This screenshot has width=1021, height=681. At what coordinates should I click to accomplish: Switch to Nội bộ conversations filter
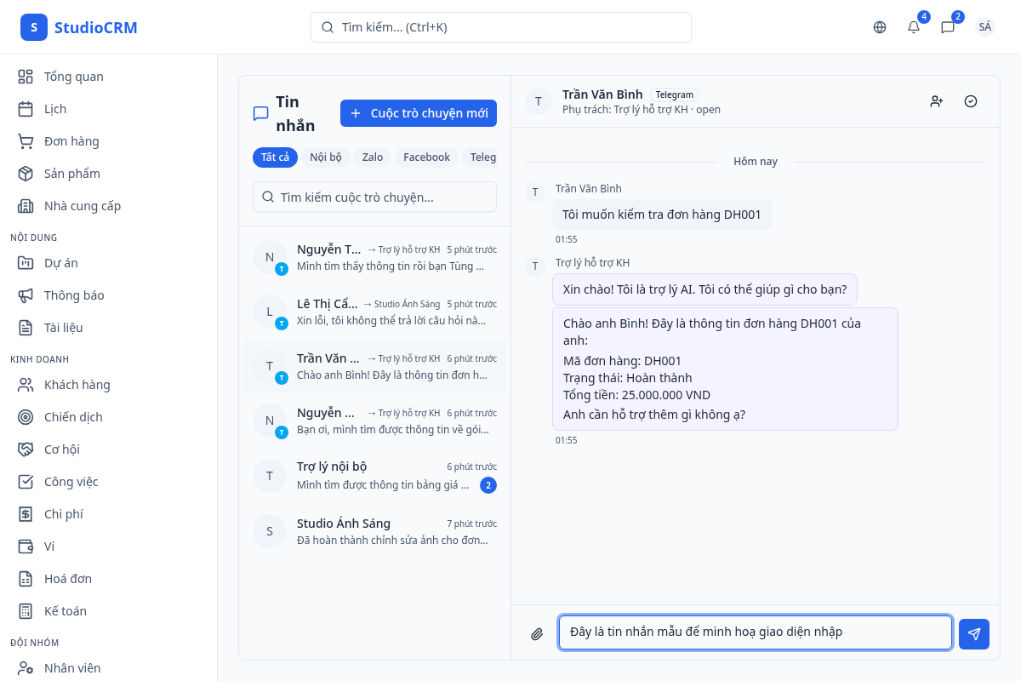point(325,157)
